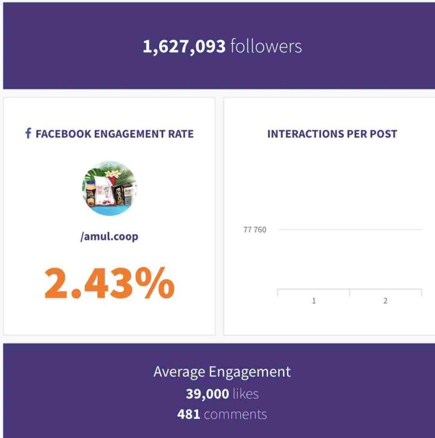Open the /amul.coop page link

pyautogui.click(x=109, y=237)
